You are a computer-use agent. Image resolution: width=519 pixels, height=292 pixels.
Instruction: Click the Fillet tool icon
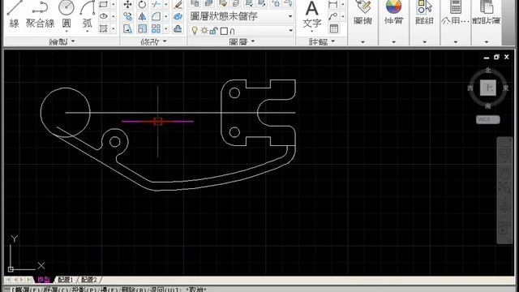(156, 16)
